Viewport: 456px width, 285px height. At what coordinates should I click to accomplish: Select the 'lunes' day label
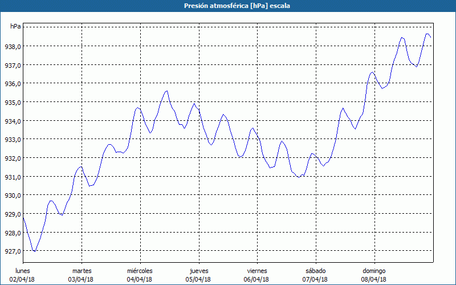(23, 271)
